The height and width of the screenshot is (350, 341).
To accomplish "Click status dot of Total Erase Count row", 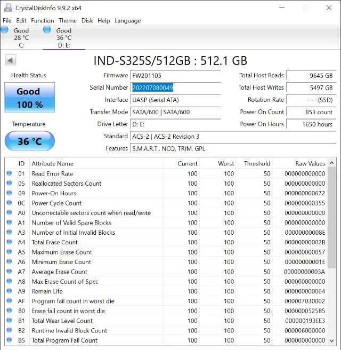I will pos(9,242).
